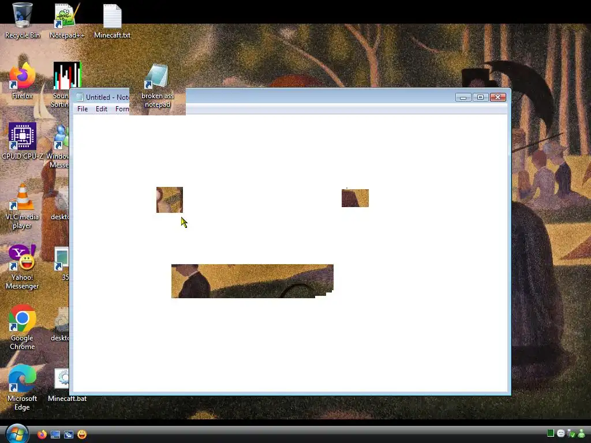
Task: Click Switch between windows in Quick Launch
Action: coord(69,434)
